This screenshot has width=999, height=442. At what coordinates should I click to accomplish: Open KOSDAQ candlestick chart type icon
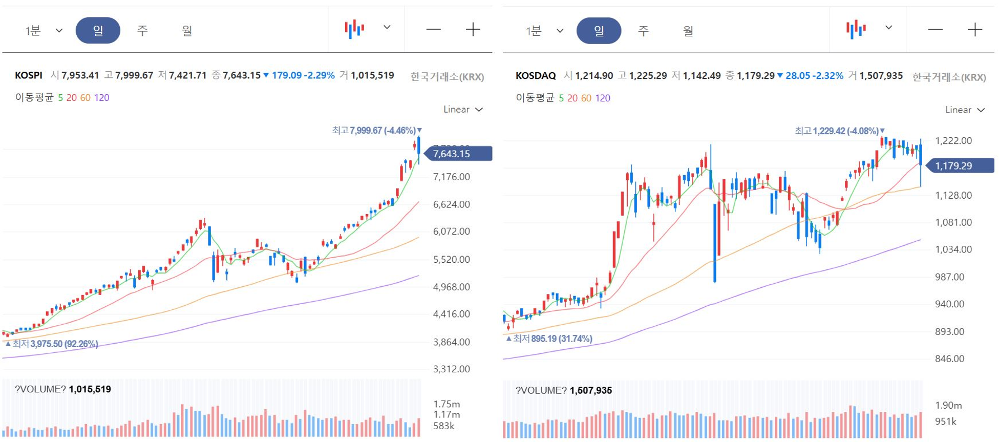click(856, 29)
